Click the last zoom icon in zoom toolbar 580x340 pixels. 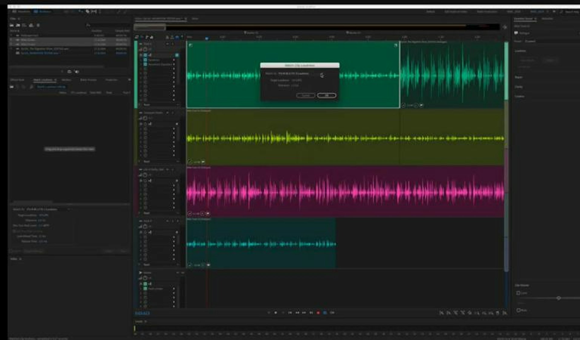pyautogui.click(x=505, y=313)
